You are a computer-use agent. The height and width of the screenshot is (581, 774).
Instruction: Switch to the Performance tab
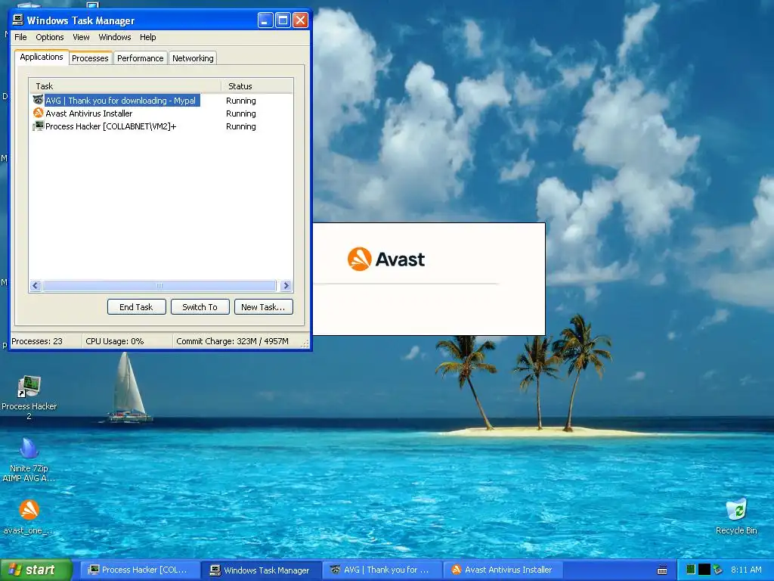coord(140,58)
